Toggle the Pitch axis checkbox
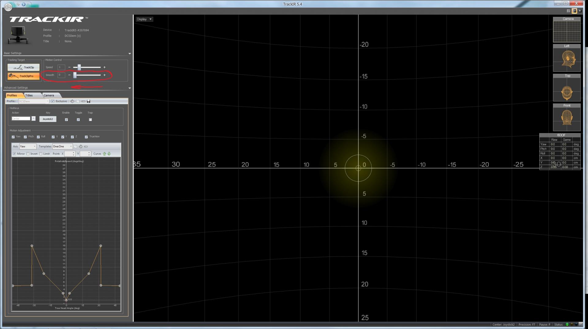 (x=25, y=137)
